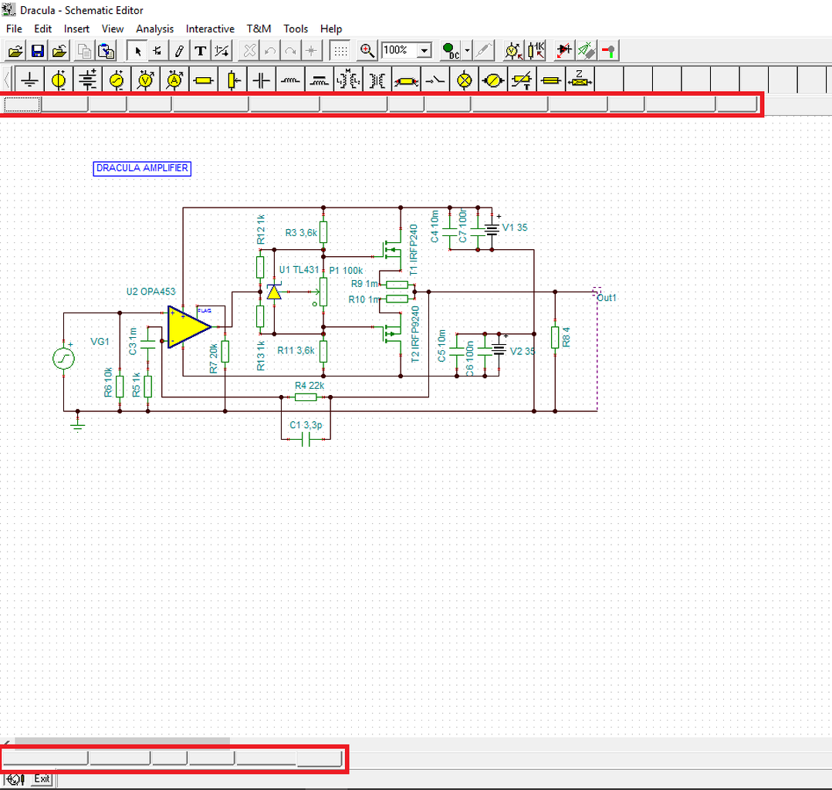Screen dimensions: 832x790
Task: Start DC interactive mode with green DC icon
Action: 451,51
